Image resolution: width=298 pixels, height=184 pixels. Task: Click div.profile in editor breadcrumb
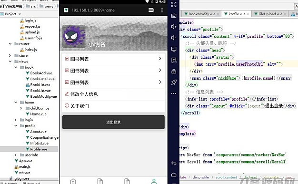coord(201,177)
